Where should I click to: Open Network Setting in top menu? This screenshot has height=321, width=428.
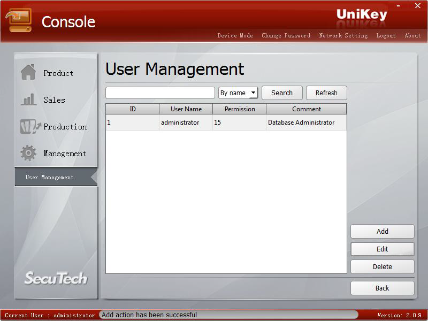pyautogui.click(x=343, y=35)
